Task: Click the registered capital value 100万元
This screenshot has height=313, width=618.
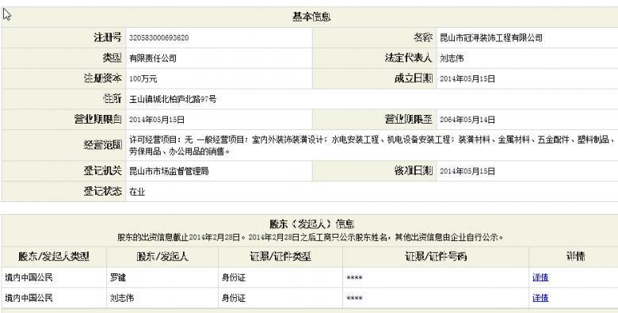Action: tap(143, 78)
